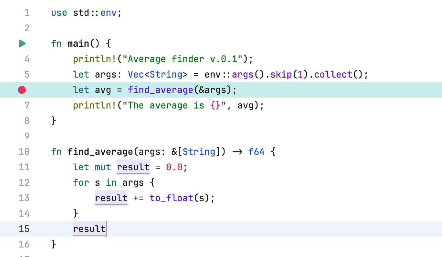Click the env module name on line 1
Viewport: 442px width, 257px height.
(108, 13)
